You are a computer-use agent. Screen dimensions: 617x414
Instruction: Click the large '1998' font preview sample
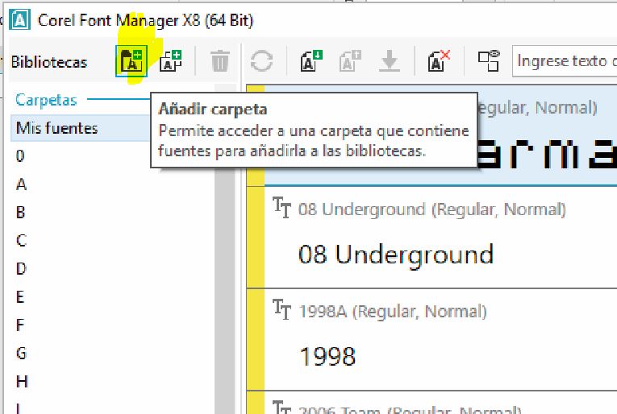tap(327, 357)
